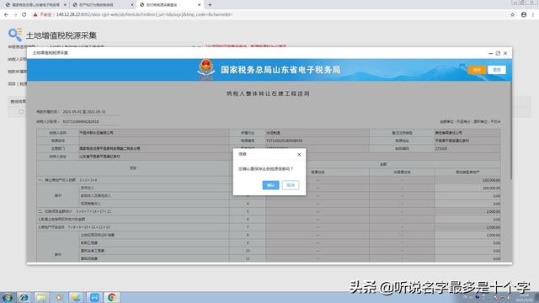Open the Windows Start button
539x303 pixels.
coord(7,297)
